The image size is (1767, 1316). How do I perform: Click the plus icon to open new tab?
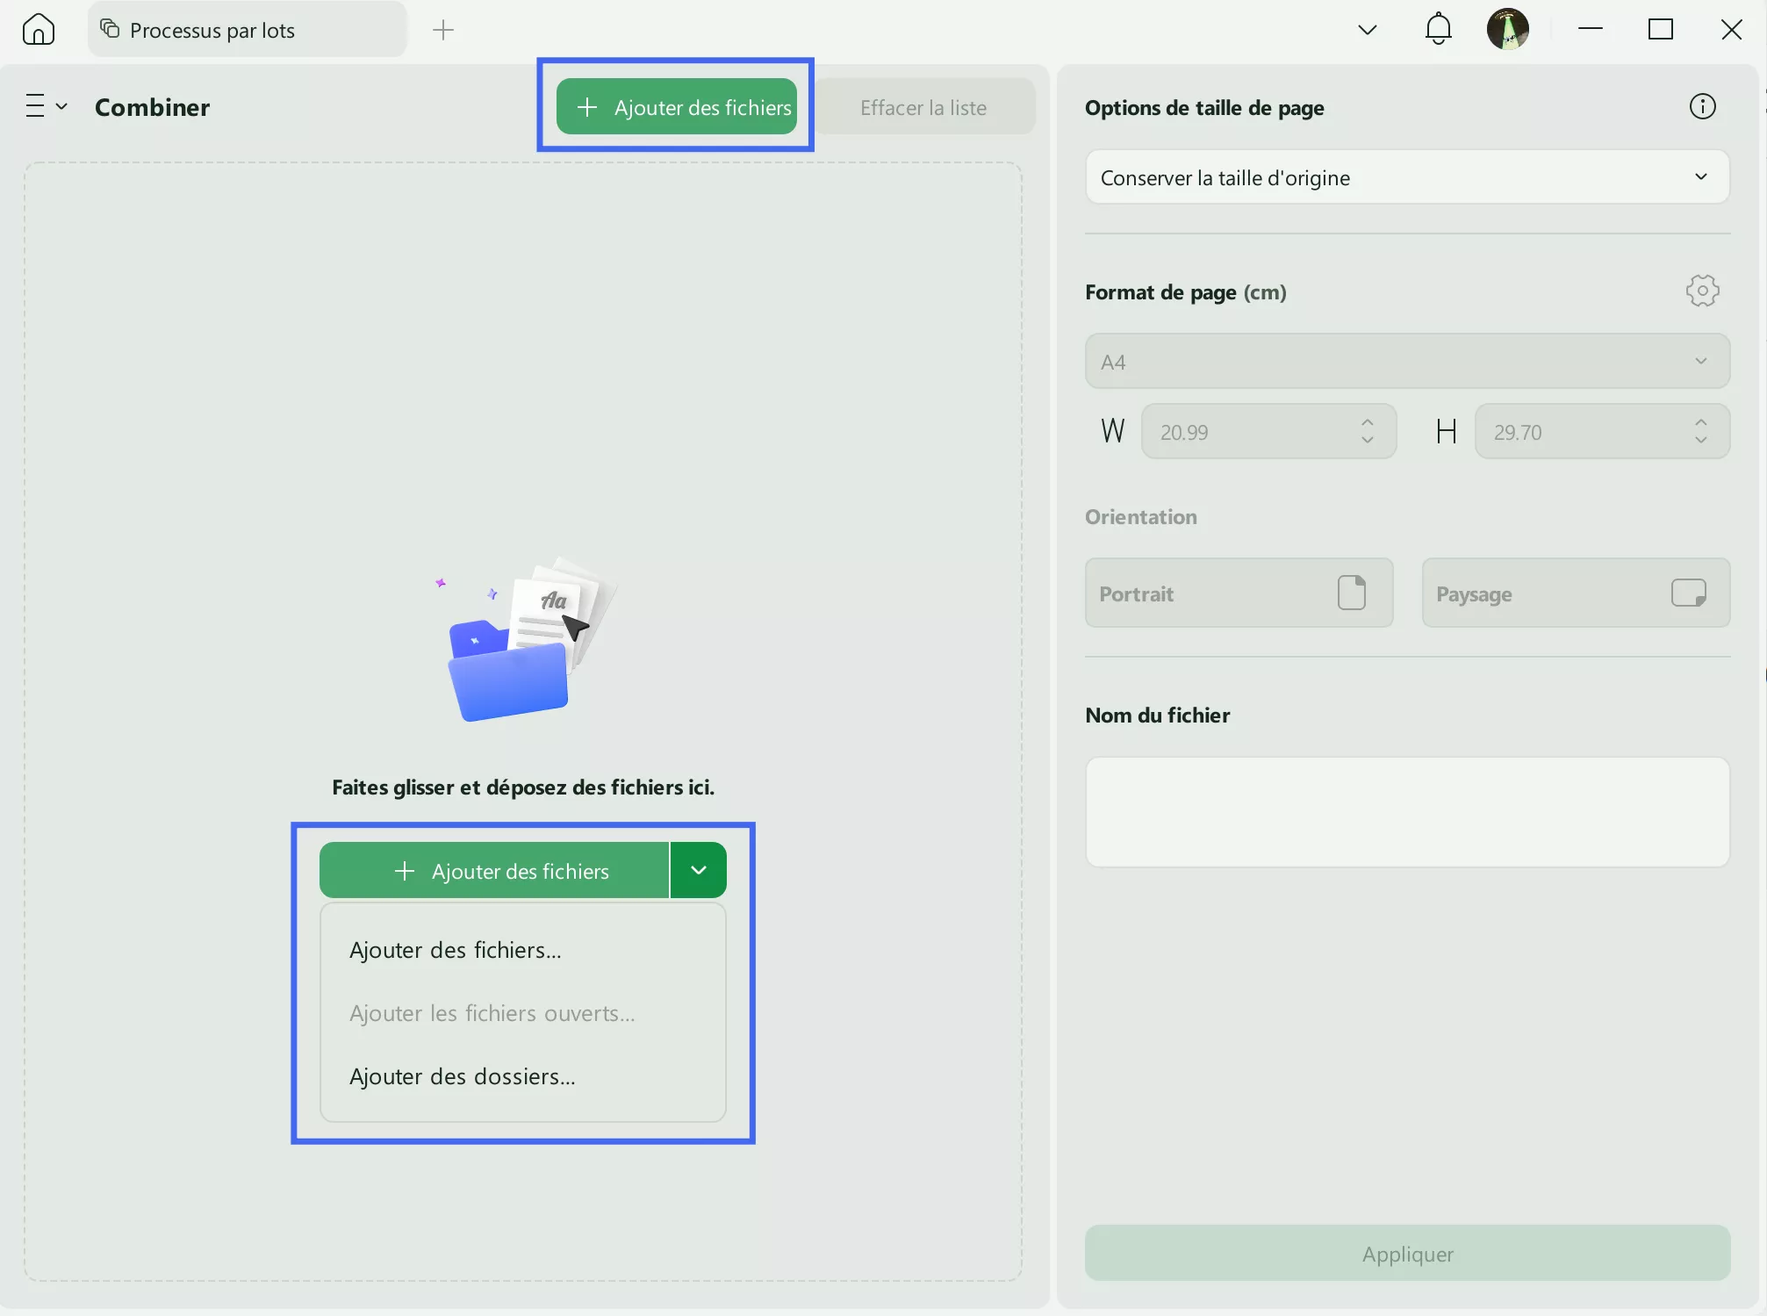click(443, 30)
